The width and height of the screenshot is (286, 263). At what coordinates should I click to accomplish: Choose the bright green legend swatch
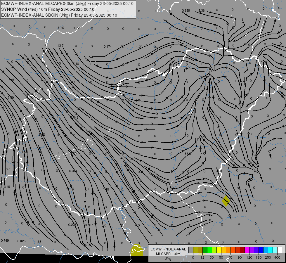tap(210, 250)
